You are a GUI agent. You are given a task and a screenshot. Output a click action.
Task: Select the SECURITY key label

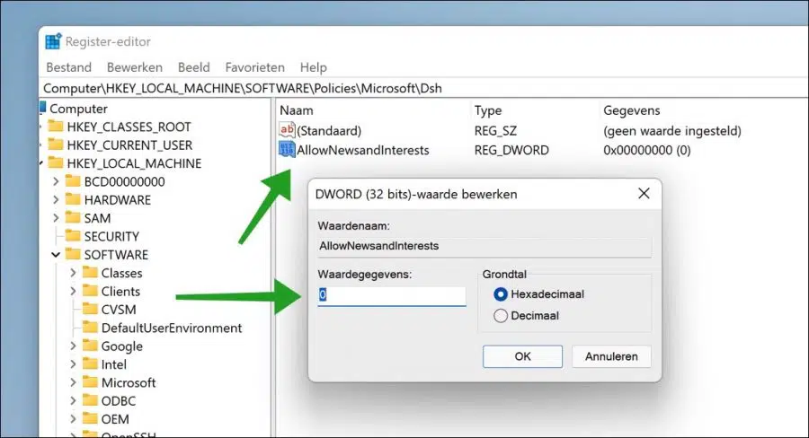[x=111, y=236]
